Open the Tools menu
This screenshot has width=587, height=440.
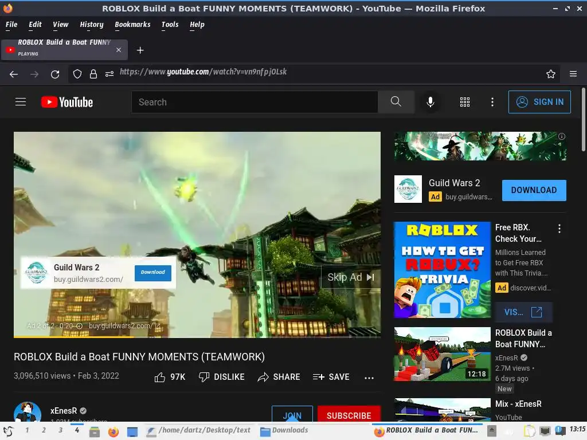point(170,25)
